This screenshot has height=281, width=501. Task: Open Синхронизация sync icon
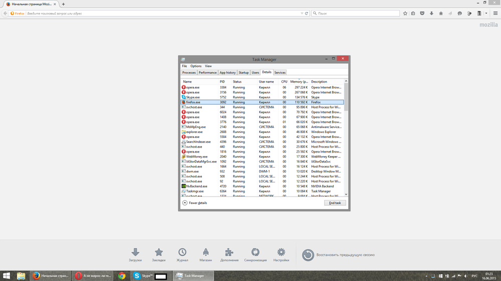[256, 255]
